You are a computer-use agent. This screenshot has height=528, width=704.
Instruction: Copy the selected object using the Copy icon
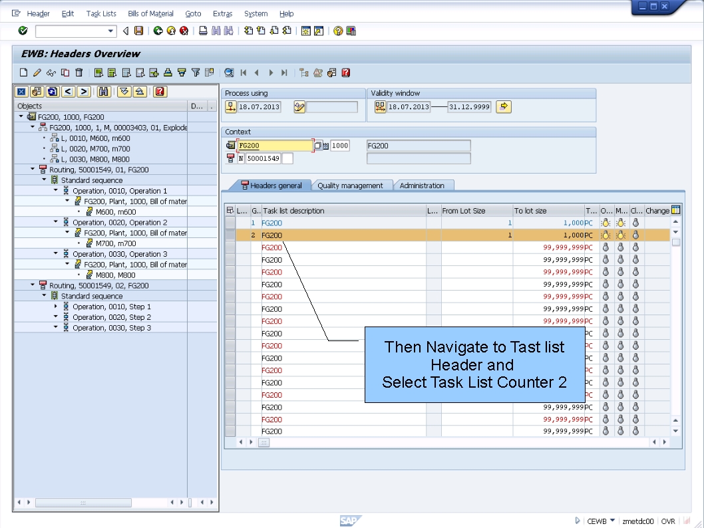click(65, 72)
